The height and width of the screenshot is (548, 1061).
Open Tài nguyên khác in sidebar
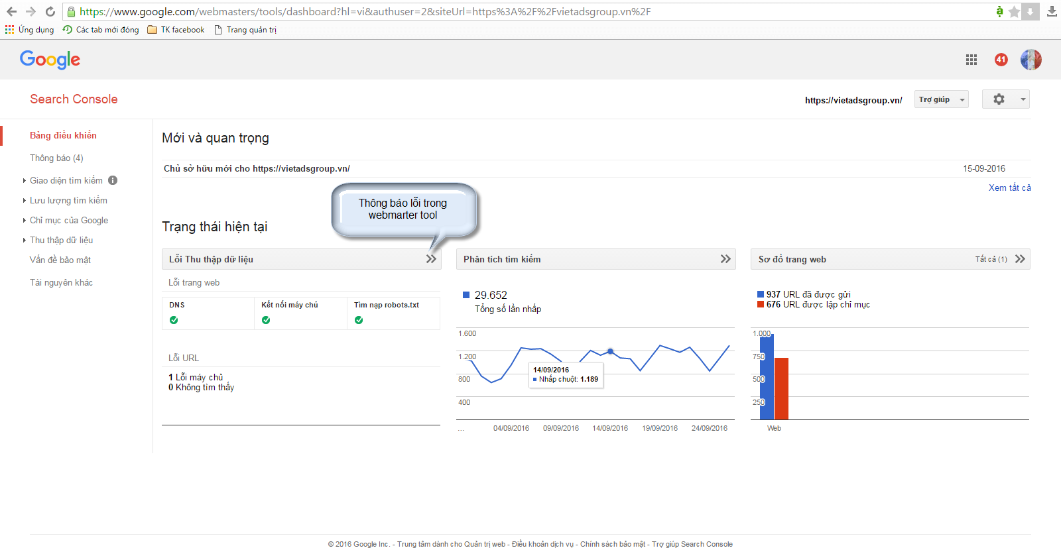click(61, 282)
